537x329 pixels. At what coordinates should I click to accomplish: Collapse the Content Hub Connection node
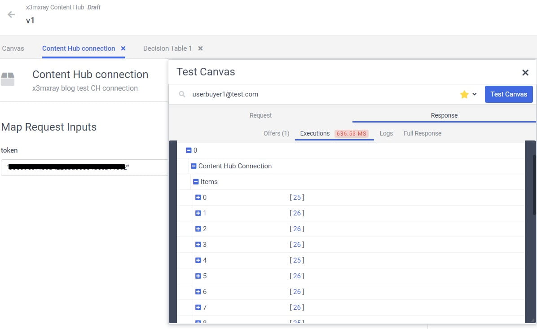point(194,166)
